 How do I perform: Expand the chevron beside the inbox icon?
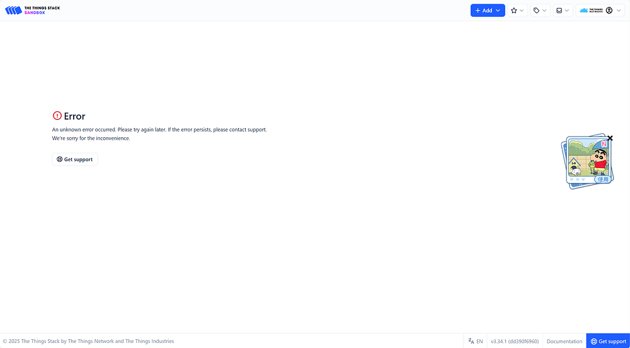click(x=567, y=11)
